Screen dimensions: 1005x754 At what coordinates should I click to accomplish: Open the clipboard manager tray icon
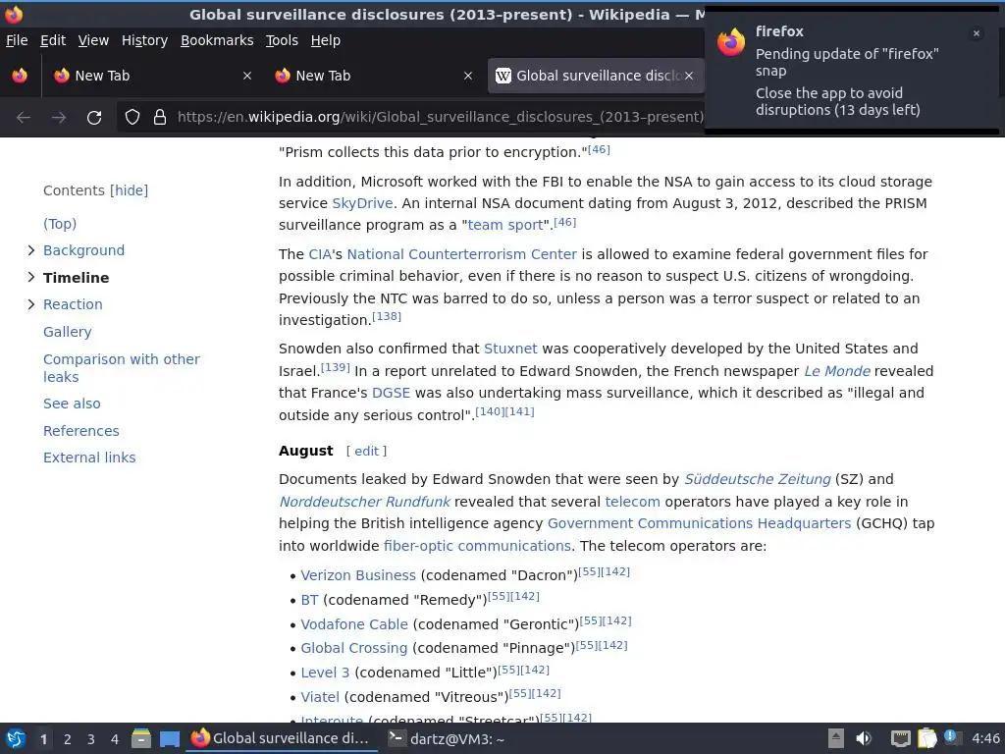pyautogui.click(x=926, y=738)
